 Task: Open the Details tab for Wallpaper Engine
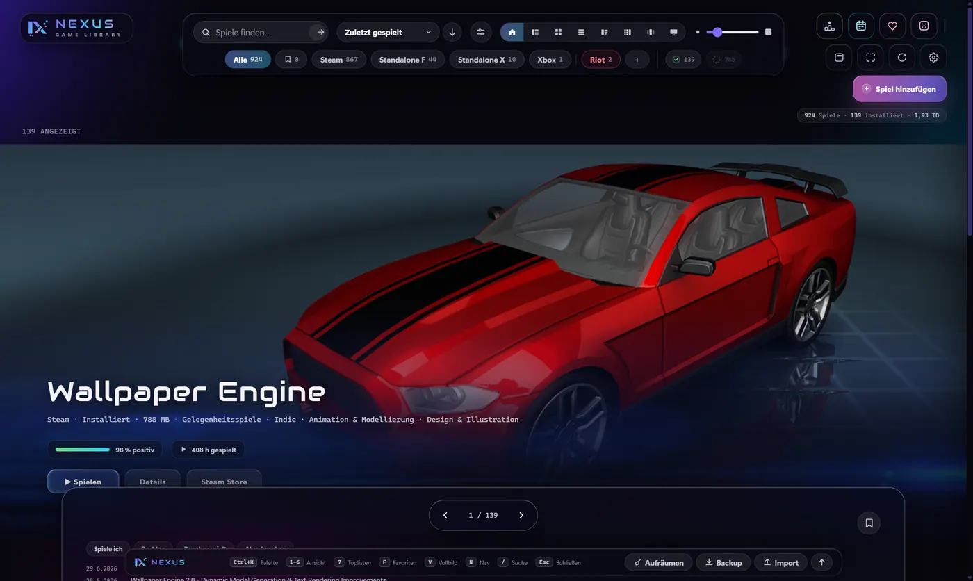[x=153, y=482]
